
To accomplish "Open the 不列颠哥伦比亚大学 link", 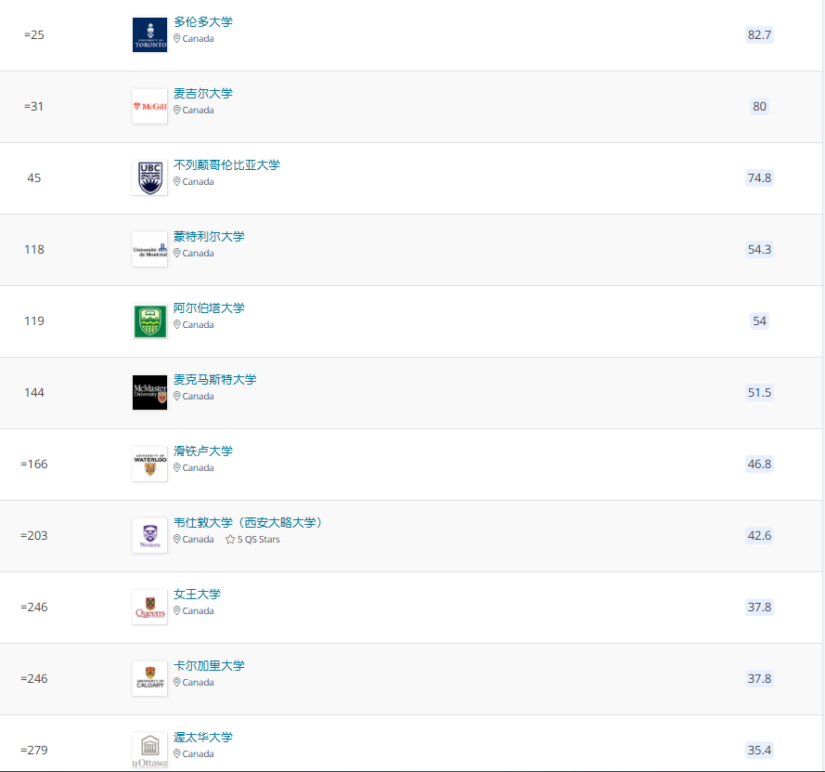I will tap(226, 165).
